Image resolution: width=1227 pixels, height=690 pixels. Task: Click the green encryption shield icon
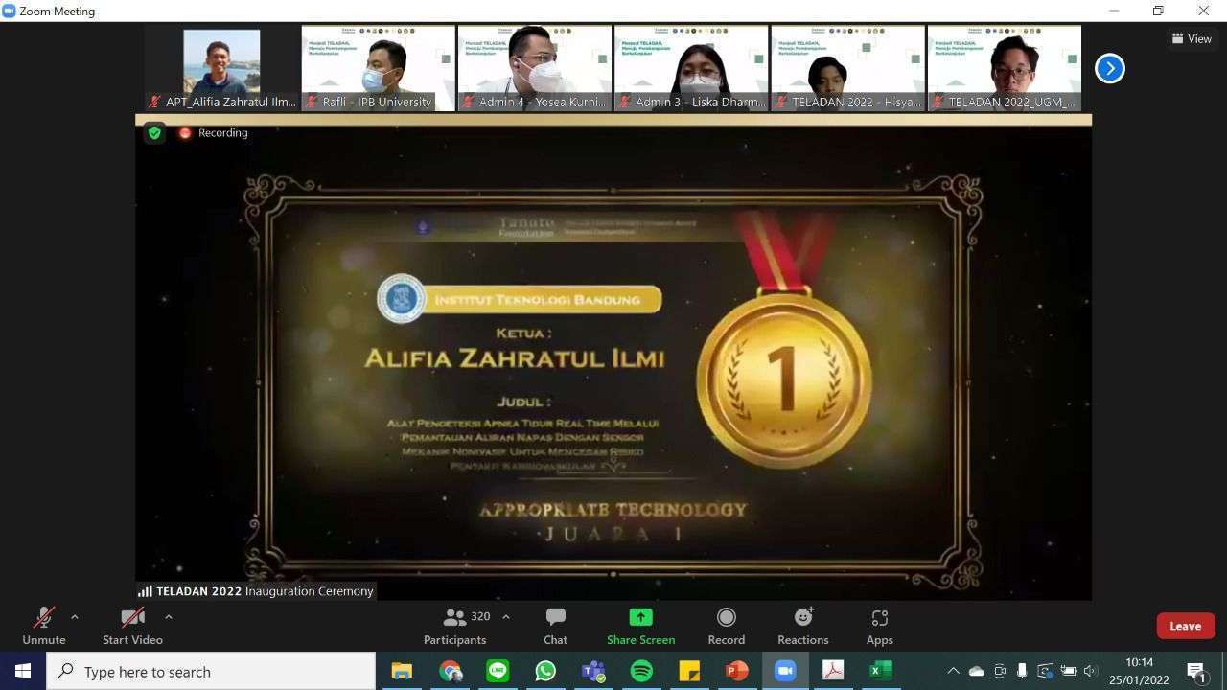pyautogui.click(x=154, y=133)
